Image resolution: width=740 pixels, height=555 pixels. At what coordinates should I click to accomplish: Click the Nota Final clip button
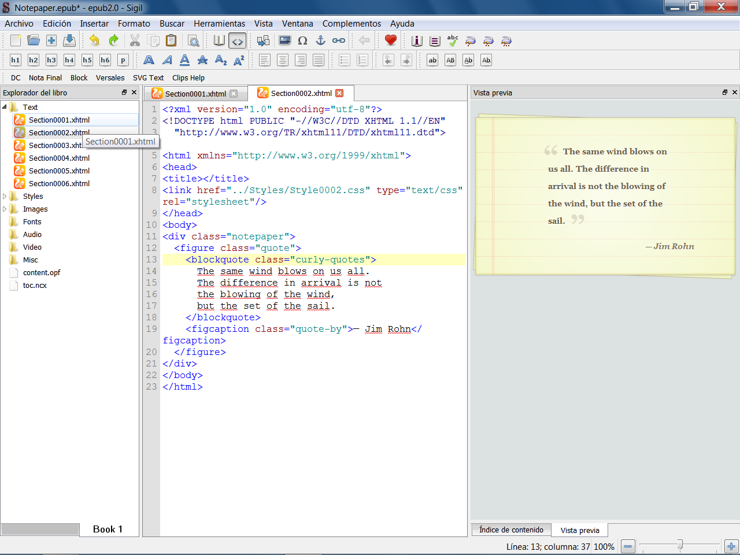tap(45, 78)
